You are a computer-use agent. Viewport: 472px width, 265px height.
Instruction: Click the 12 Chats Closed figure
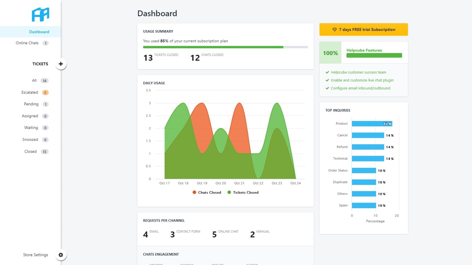pyautogui.click(x=195, y=58)
